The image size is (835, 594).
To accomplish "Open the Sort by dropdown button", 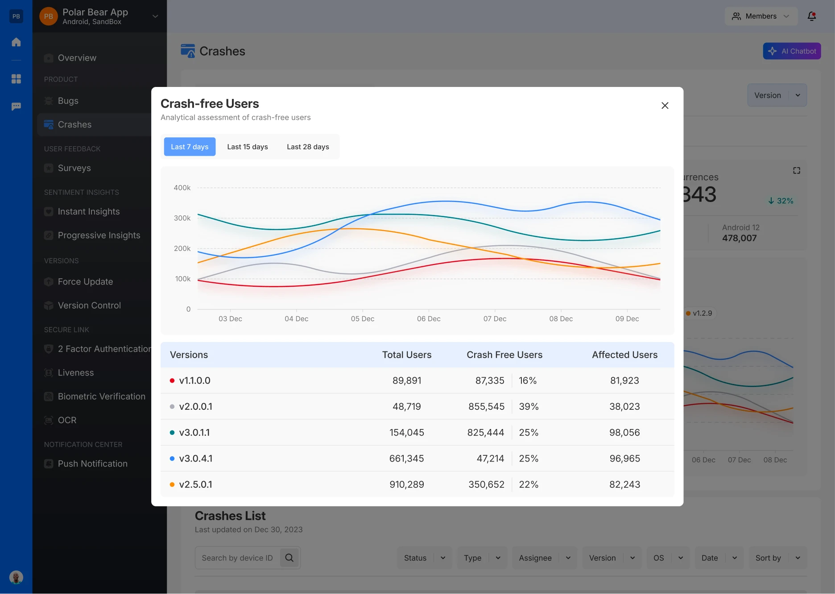I will point(777,558).
